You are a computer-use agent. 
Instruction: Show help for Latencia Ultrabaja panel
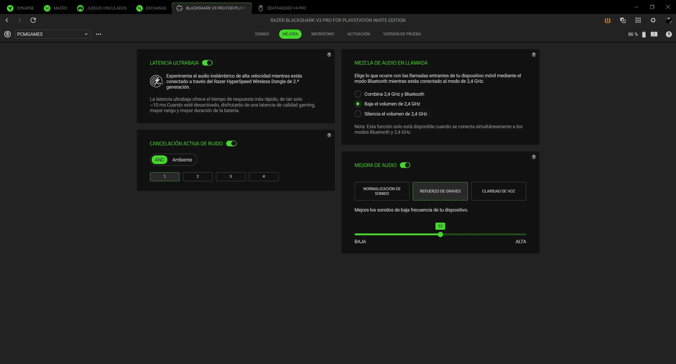329,55
